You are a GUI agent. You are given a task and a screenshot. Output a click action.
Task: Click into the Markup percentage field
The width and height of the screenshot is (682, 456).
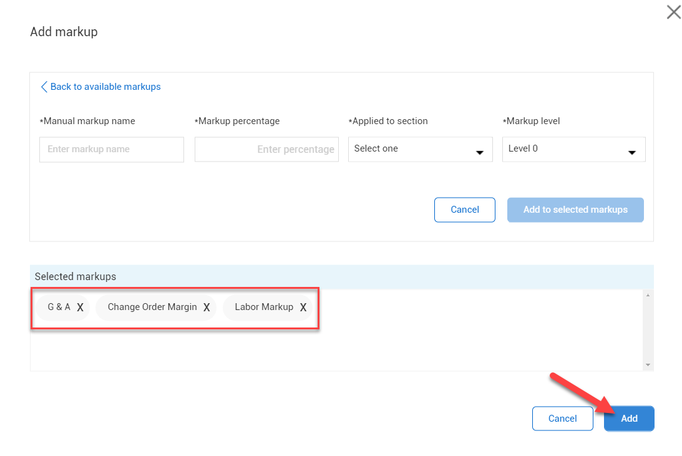pyautogui.click(x=266, y=150)
